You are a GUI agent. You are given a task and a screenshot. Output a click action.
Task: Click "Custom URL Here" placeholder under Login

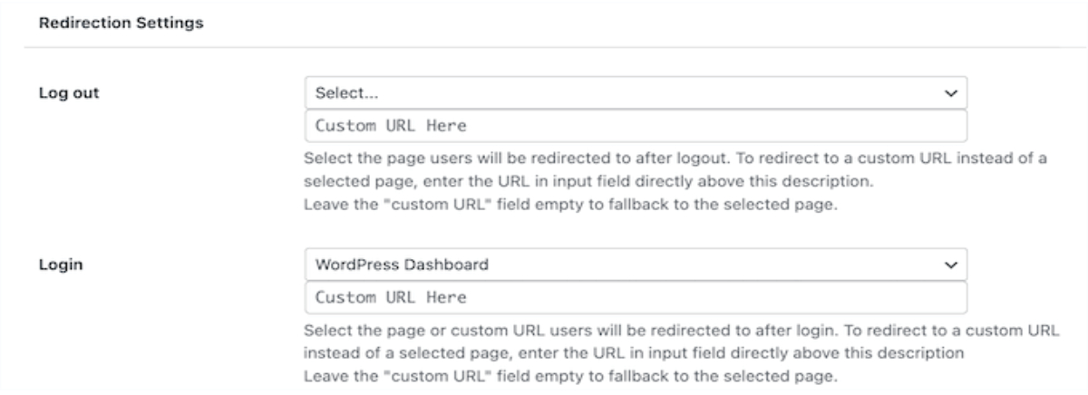pos(390,297)
